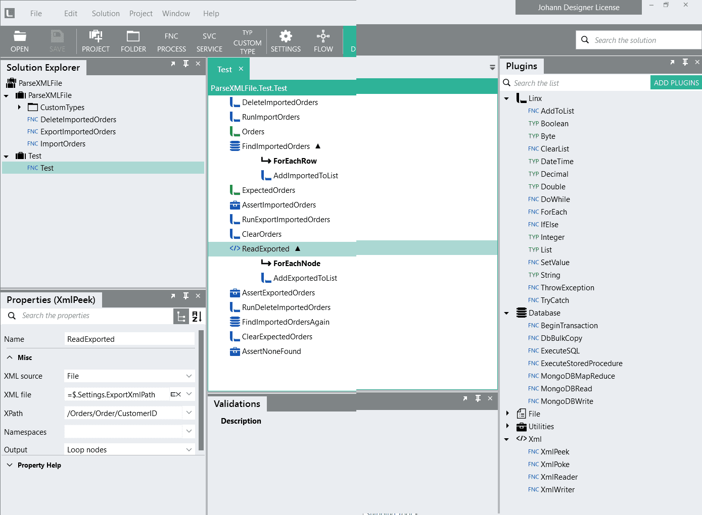Open the Solution menu
The width and height of the screenshot is (702, 515).
[106, 14]
